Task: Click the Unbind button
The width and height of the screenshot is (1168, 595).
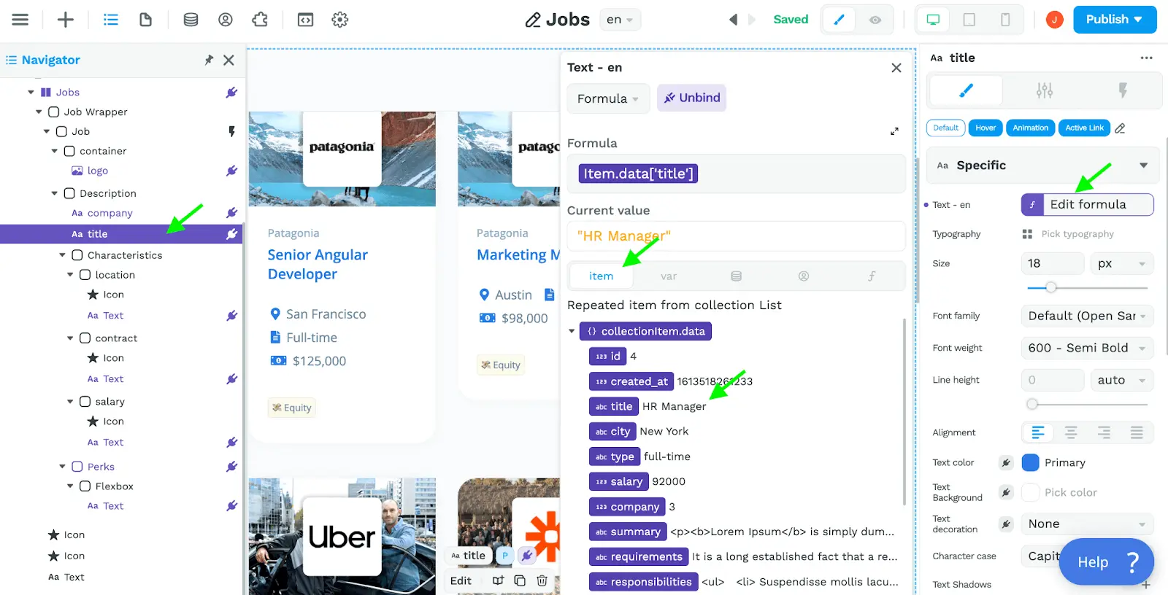Action: point(692,98)
